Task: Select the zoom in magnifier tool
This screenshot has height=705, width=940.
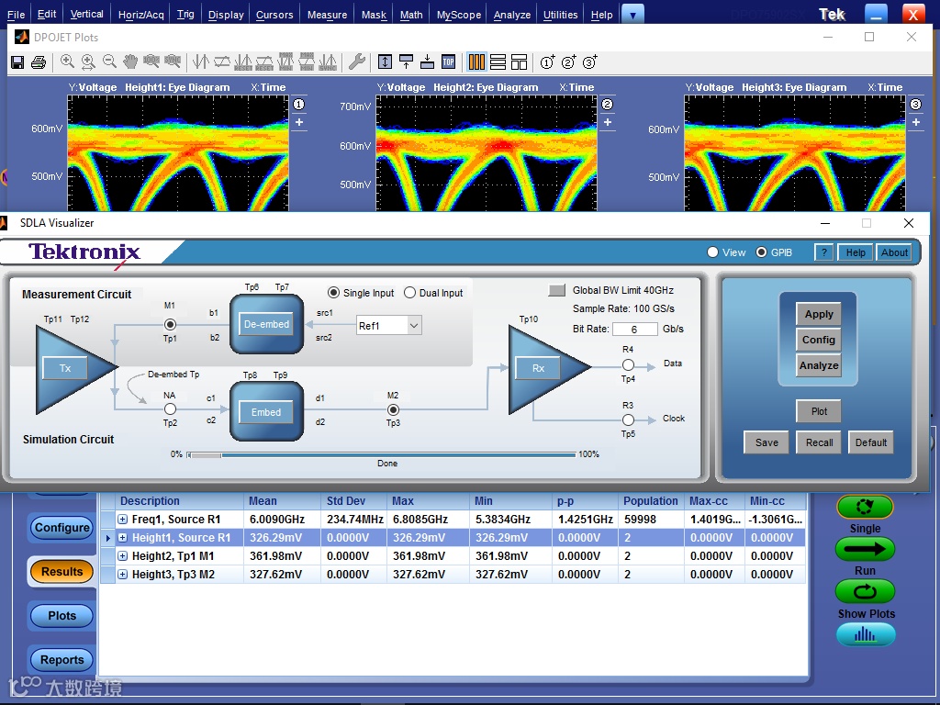Action: tap(67, 62)
